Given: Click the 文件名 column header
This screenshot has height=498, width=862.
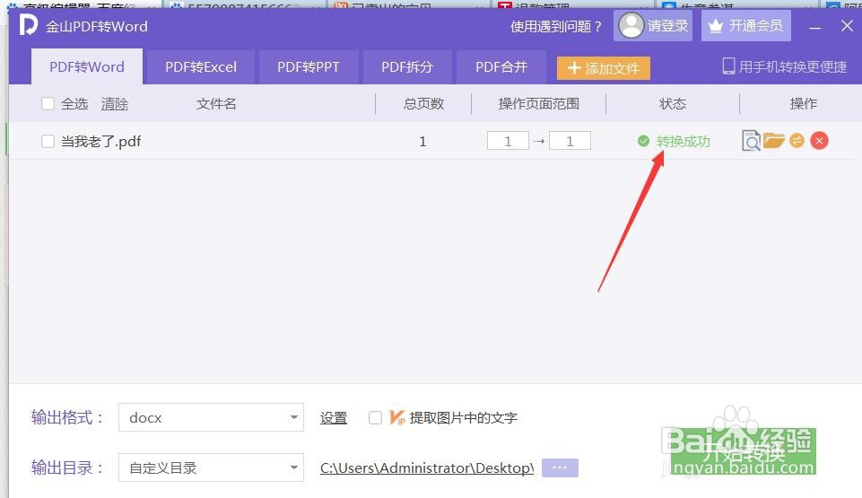Looking at the screenshot, I should (x=216, y=103).
